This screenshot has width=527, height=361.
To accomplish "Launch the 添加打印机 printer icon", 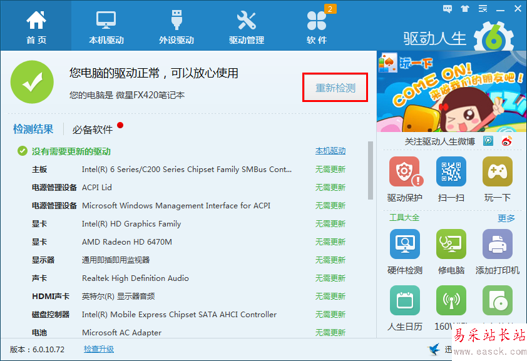I will click(498, 244).
